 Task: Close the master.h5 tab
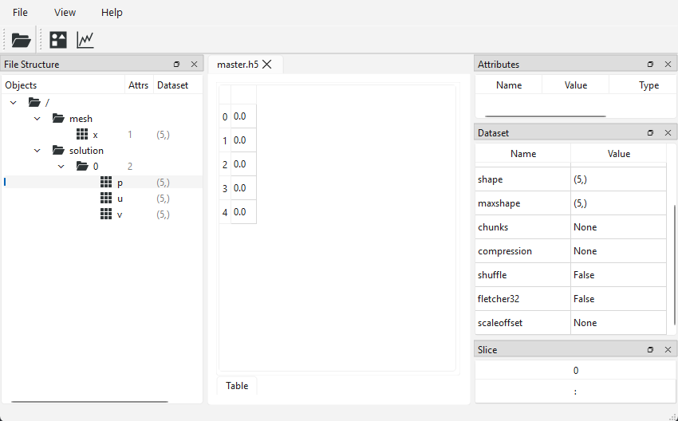point(267,65)
